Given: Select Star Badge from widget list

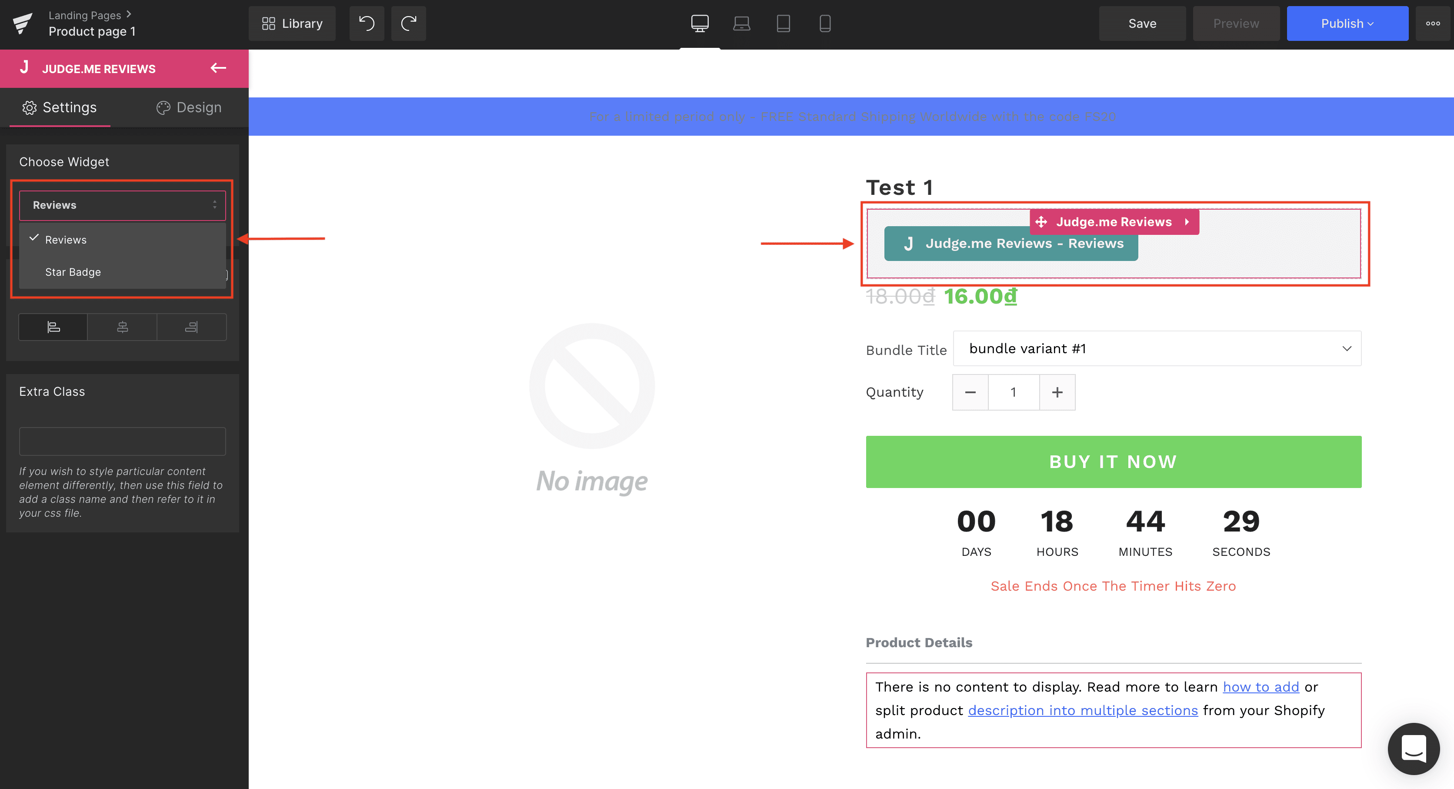Looking at the screenshot, I should pos(73,272).
